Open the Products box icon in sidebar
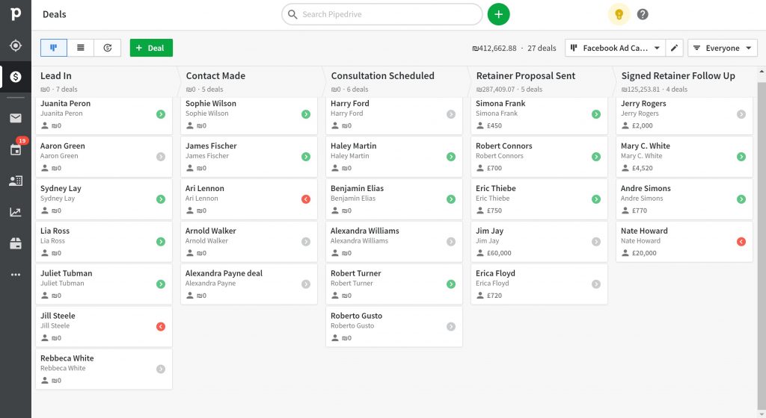 [x=16, y=243]
